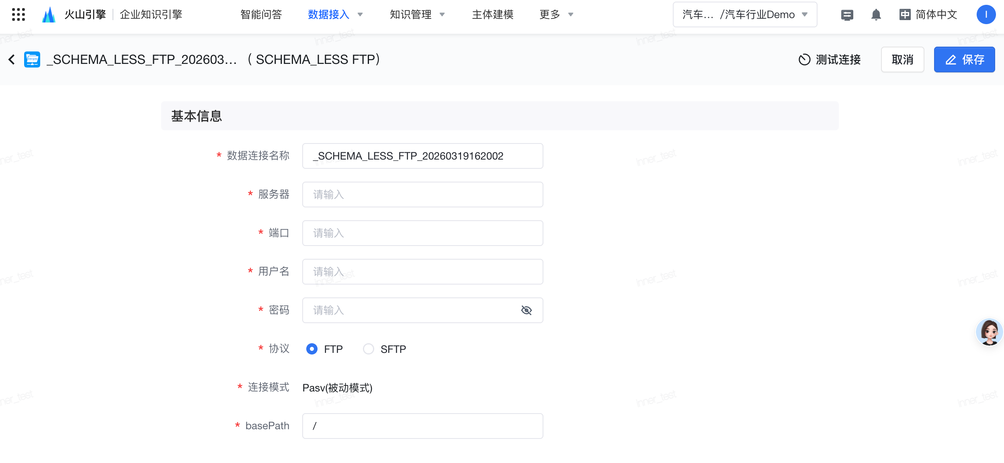Open the 主体建模 menu item
Screen dimensions: 1004x463
click(492, 14)
